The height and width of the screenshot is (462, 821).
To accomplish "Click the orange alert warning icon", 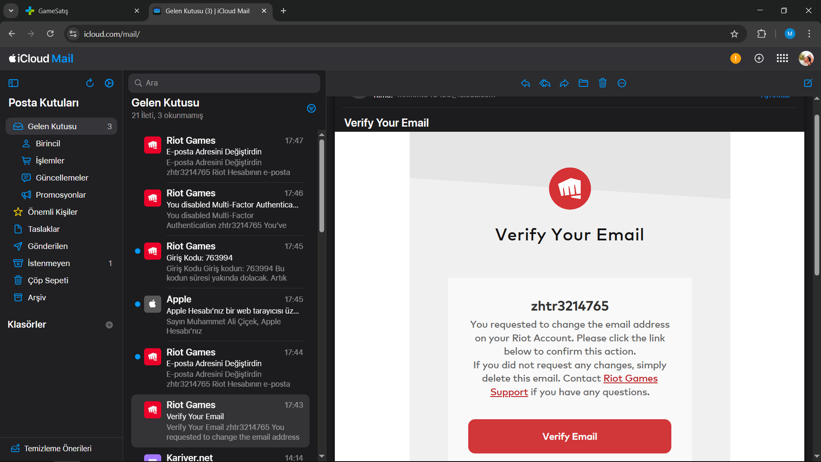I will [x=735, y=58].
